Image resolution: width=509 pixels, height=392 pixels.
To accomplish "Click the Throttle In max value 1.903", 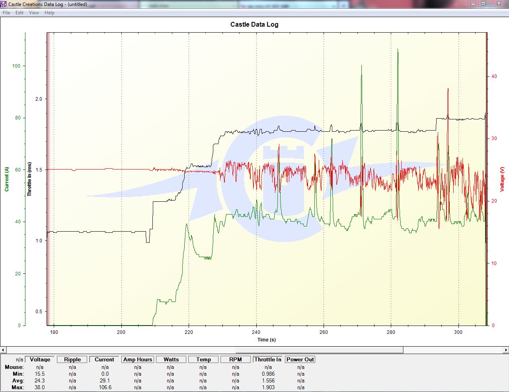I will pyautogui.click(x=268, y=387).
